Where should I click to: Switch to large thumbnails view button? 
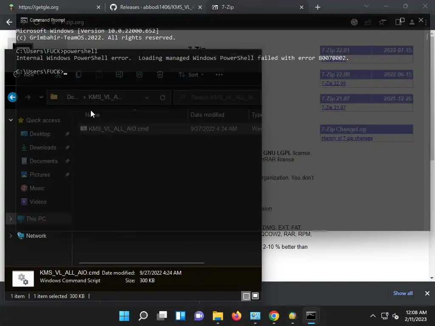[x=255, y=296]
